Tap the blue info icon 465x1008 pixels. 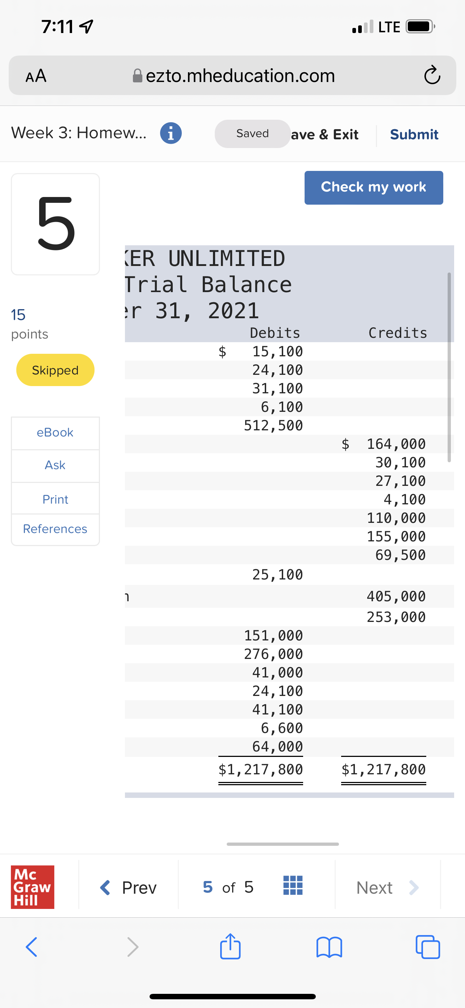pos(171,134)
